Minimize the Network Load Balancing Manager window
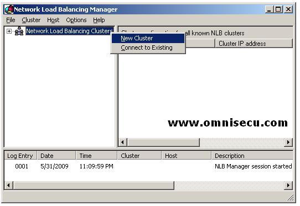The height and width of the screenshot is (206, 300). pos(269,9)
